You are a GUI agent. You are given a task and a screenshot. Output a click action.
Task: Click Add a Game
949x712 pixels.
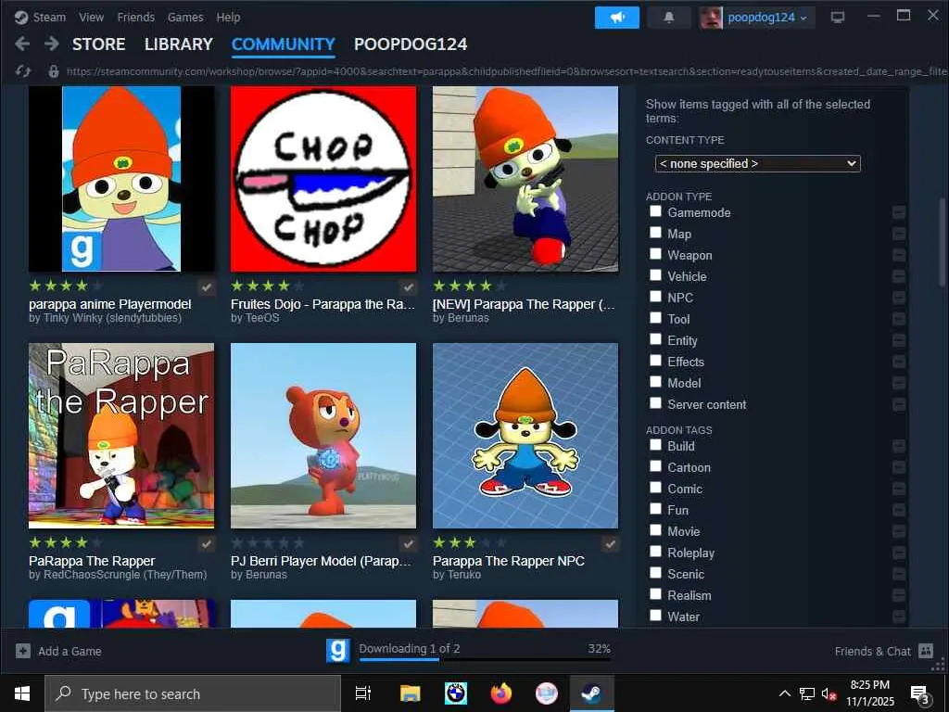pyautogui.click(x=70, y=652)
